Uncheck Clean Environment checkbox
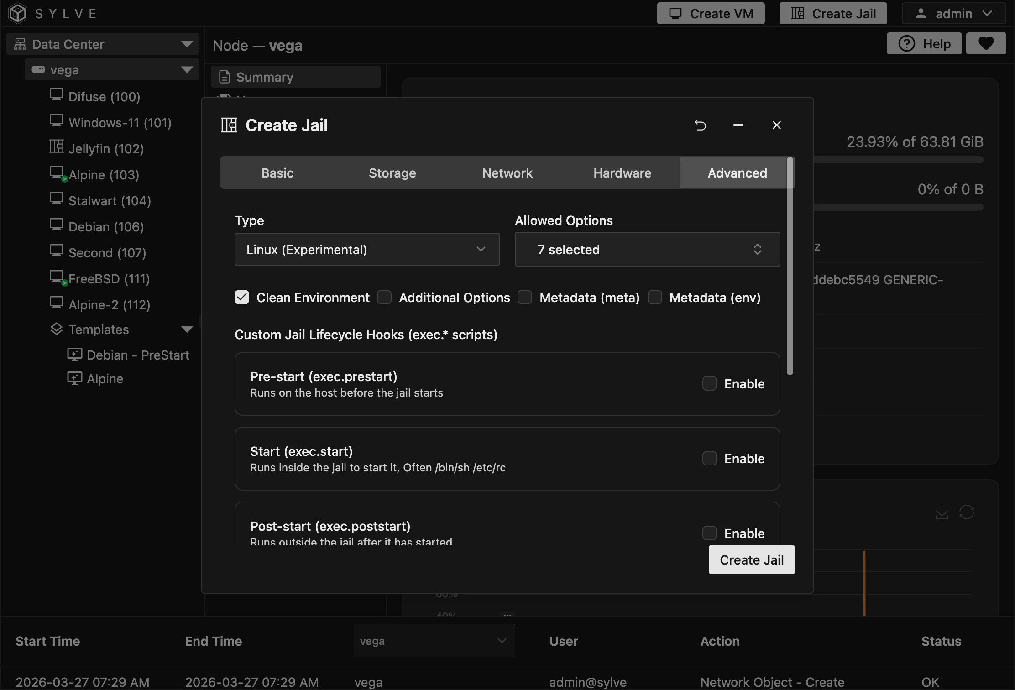 pos(242,297)
